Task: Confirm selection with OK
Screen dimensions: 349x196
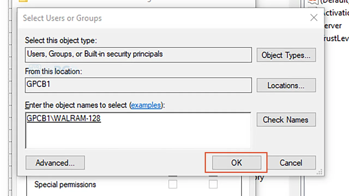Action: click(x=236, y=163)
